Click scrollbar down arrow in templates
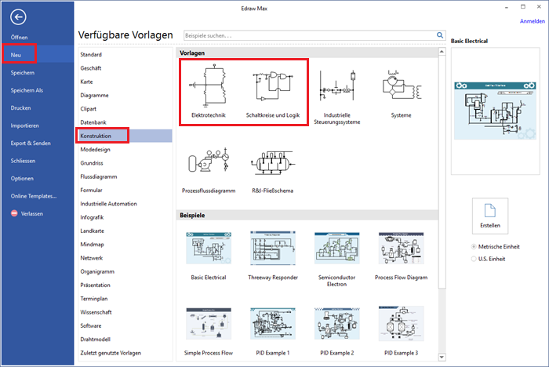 click(442, 357)
